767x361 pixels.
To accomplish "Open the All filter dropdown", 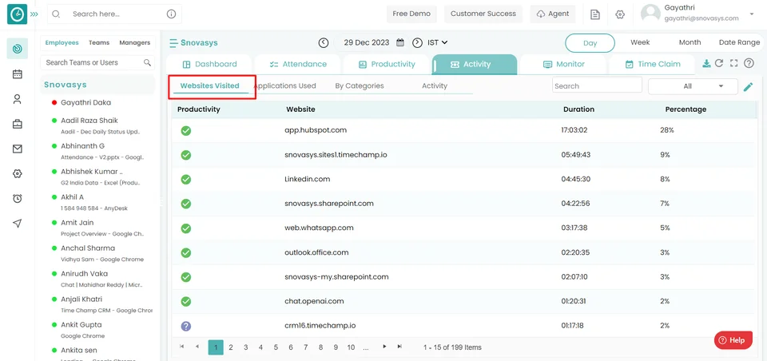I will point(693,86).
